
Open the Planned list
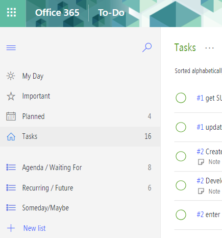coord(80,116)
